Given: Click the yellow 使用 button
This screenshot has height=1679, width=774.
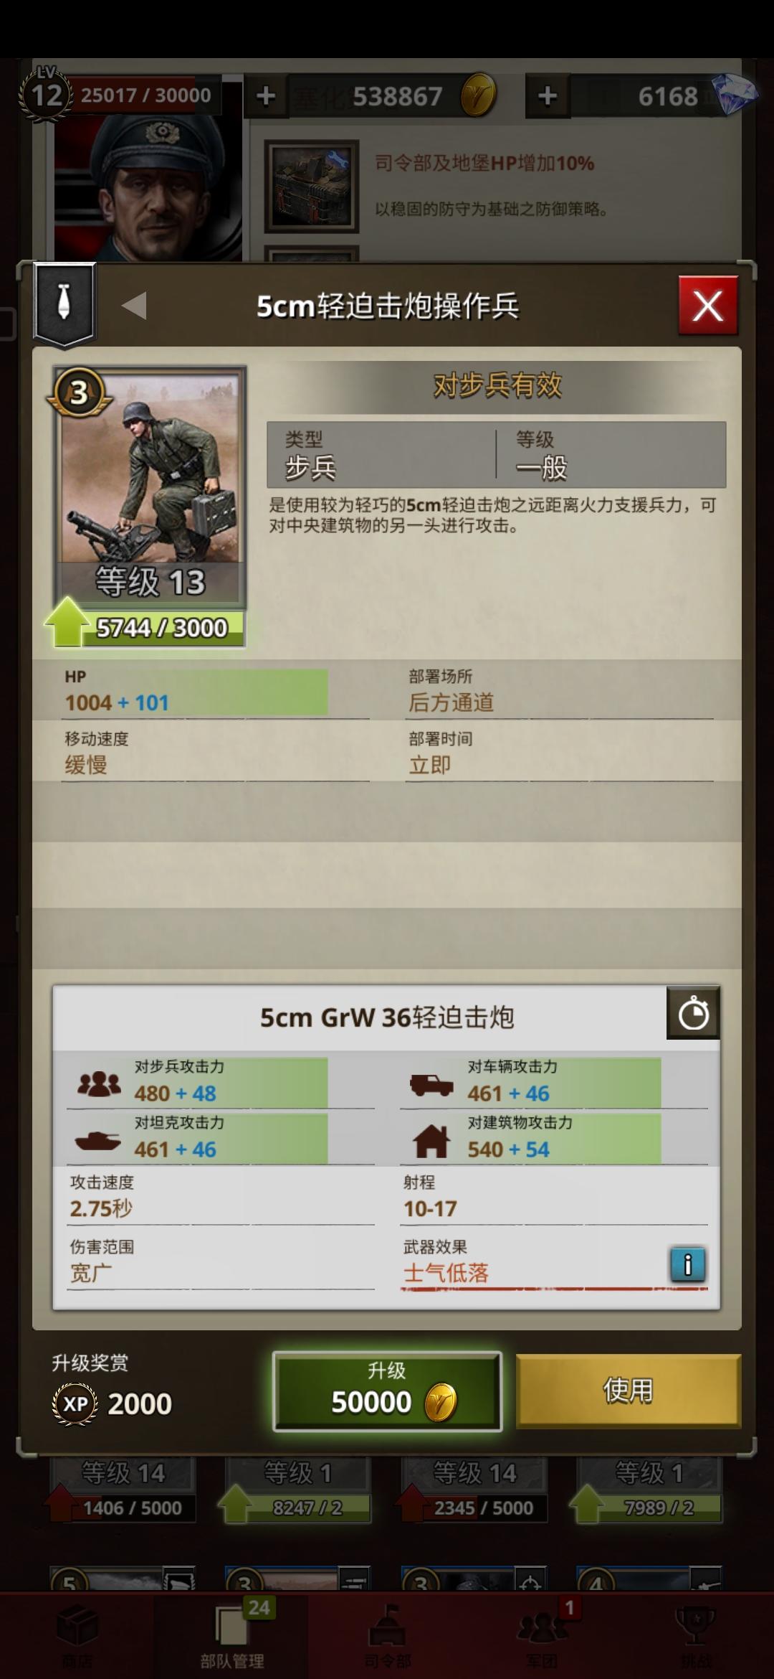Looking at the screenshot, I should tap(629, 1390).
